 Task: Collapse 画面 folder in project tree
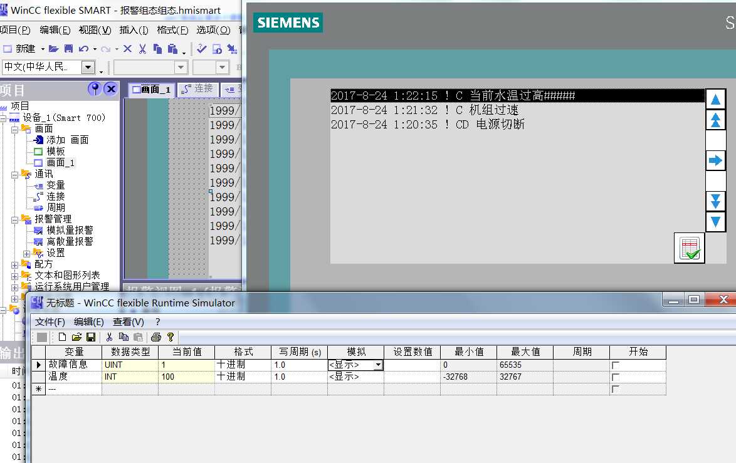point(14,130)
